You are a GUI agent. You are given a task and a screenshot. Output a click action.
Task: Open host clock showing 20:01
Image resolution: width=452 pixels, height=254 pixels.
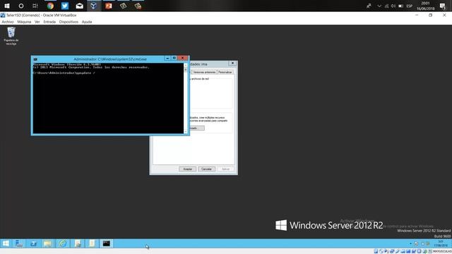(x=425, y=6)
